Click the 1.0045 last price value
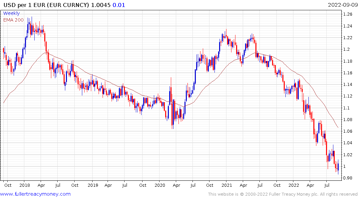 click(x=101, y=5)
